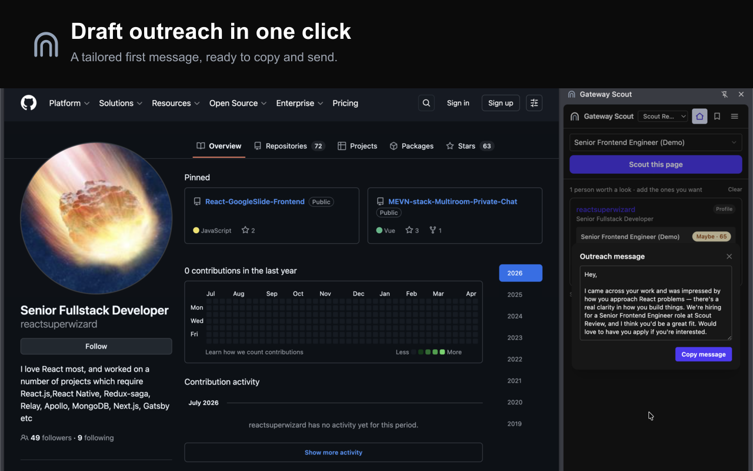Click the '0 contributions in the last year' heading
753x471 pixels.
(x=241, y=271)
